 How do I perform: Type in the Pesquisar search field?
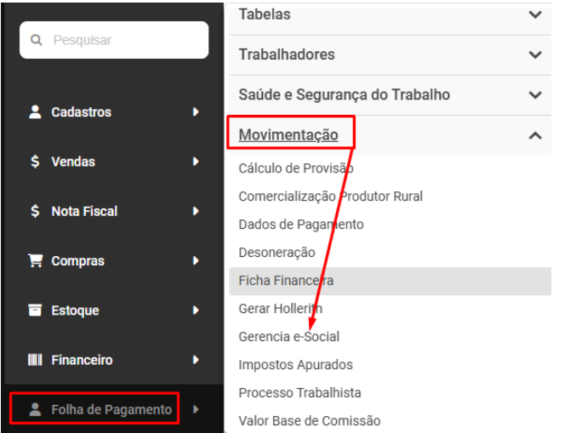(x=123, y=40)
